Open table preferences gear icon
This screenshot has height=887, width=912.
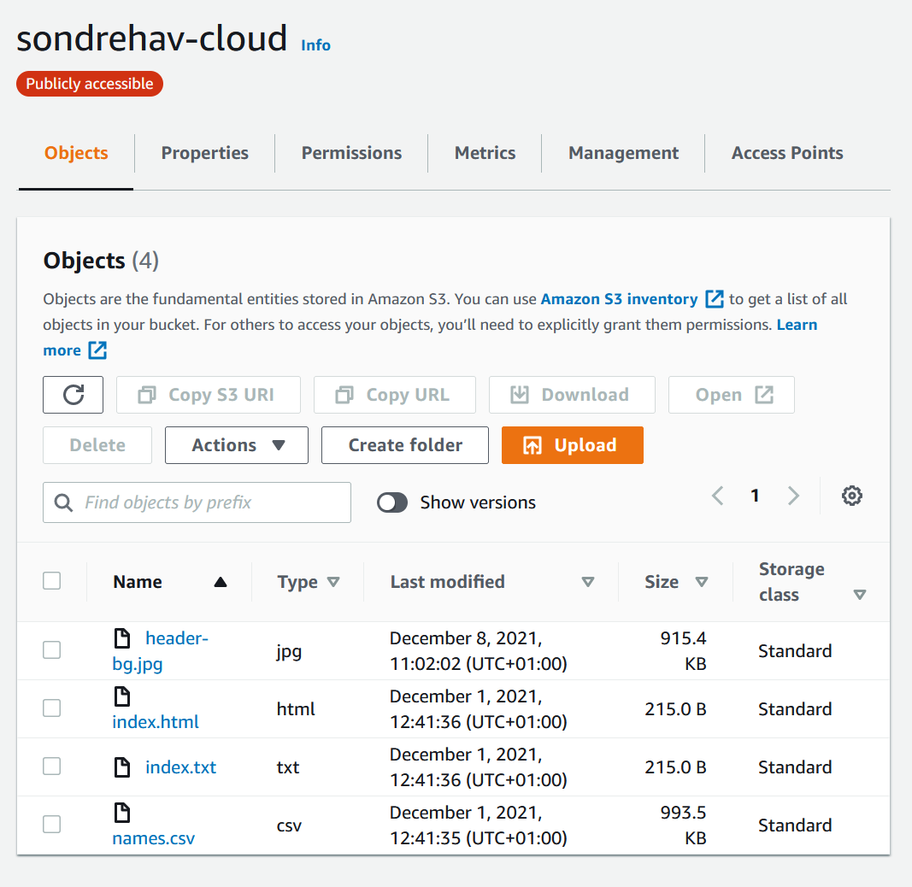coord(851,496)
